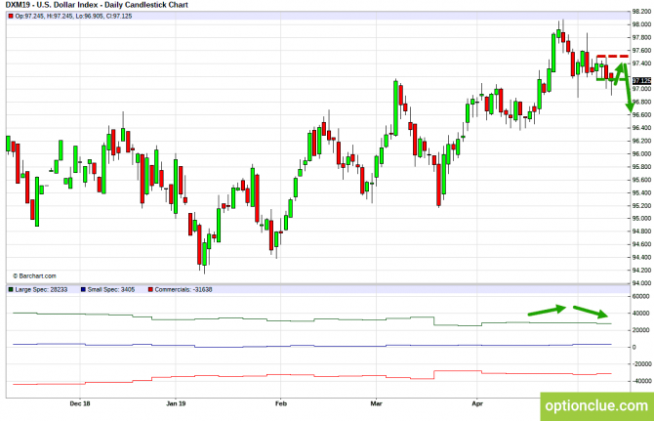Click the green Large Spec legend swatch
654x421 pixels.
tap(11, 289)
